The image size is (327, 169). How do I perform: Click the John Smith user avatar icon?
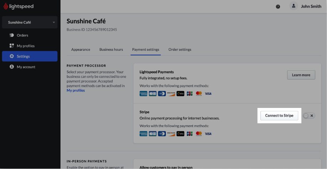click(x=294, y=6)
